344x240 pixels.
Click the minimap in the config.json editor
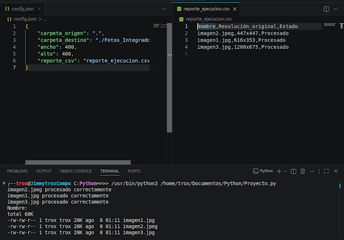160,26
